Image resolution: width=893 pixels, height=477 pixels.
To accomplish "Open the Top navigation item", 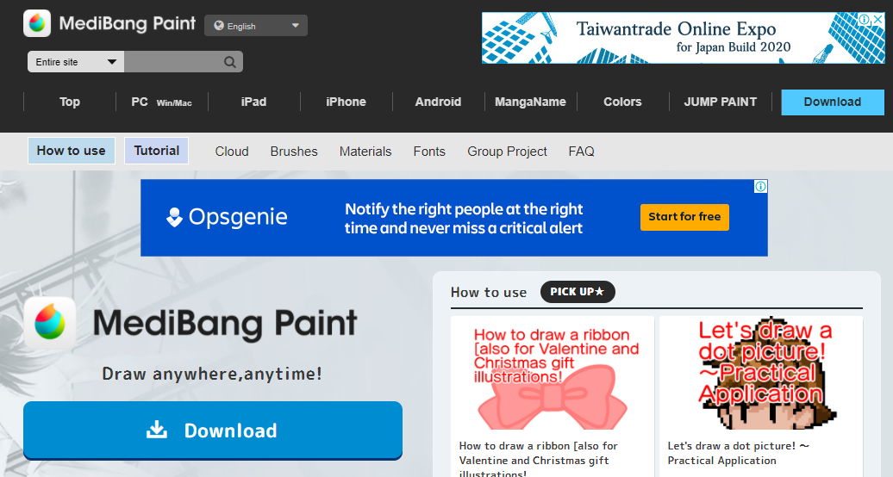I will coord(70,102).
